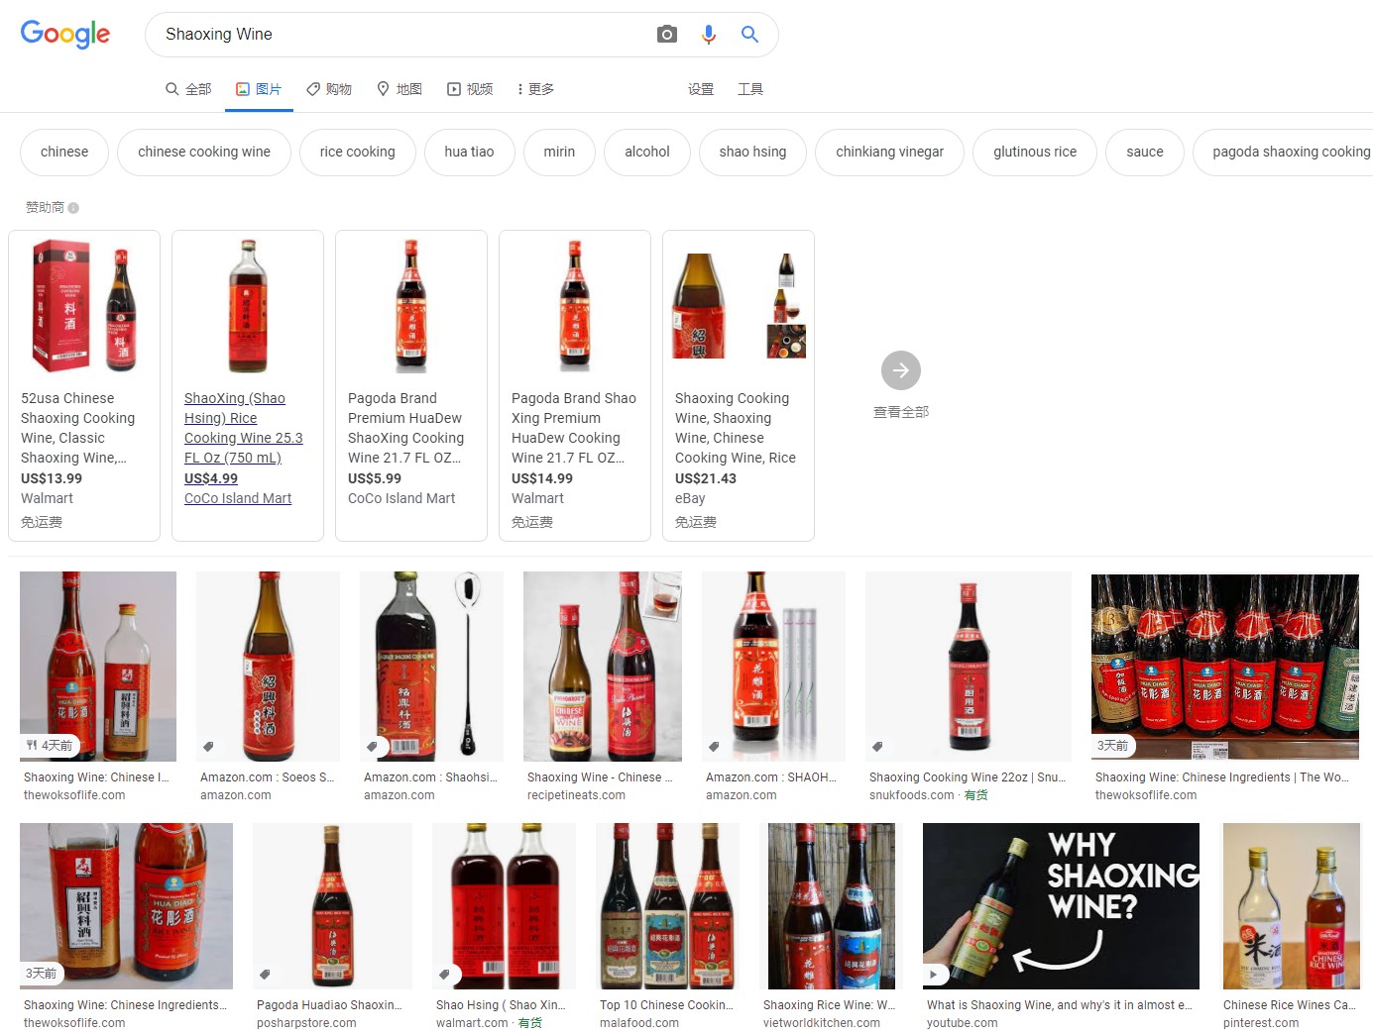Open ShaoXing (Shao Hsing) Rice Cooking Wine link
This screenshot has height=1035, width=1373.
(244, 428)
